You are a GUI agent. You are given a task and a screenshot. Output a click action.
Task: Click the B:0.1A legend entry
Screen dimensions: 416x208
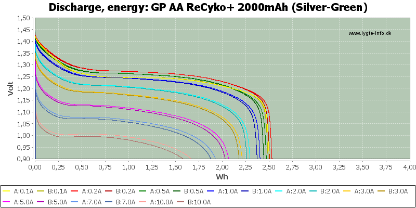coord(53,191)
